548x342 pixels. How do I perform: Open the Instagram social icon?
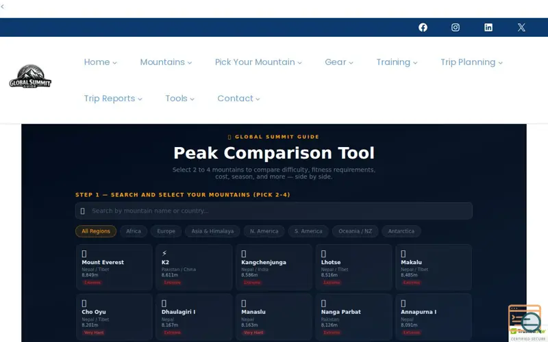pos(456,27)
